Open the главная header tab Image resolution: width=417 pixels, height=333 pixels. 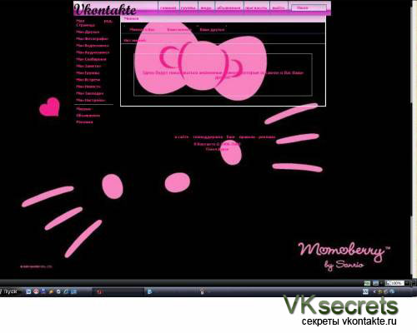168,8
